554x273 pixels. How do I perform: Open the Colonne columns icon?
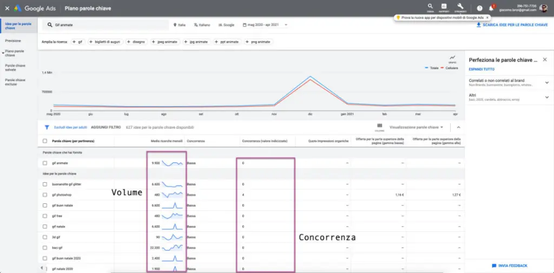point(380,127)
